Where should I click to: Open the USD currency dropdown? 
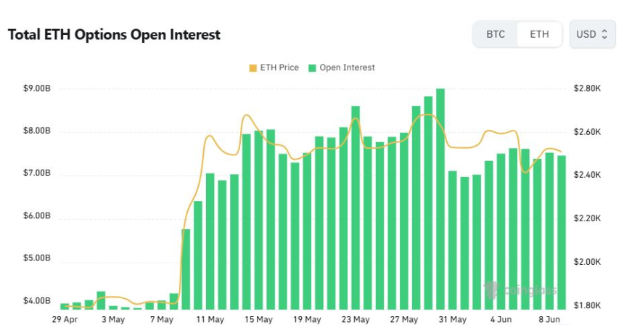[592, 34]
